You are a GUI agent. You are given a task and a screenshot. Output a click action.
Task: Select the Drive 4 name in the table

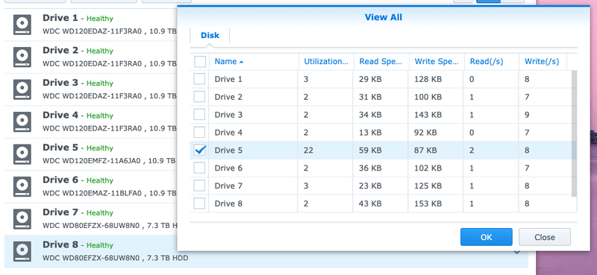[228, 133]
